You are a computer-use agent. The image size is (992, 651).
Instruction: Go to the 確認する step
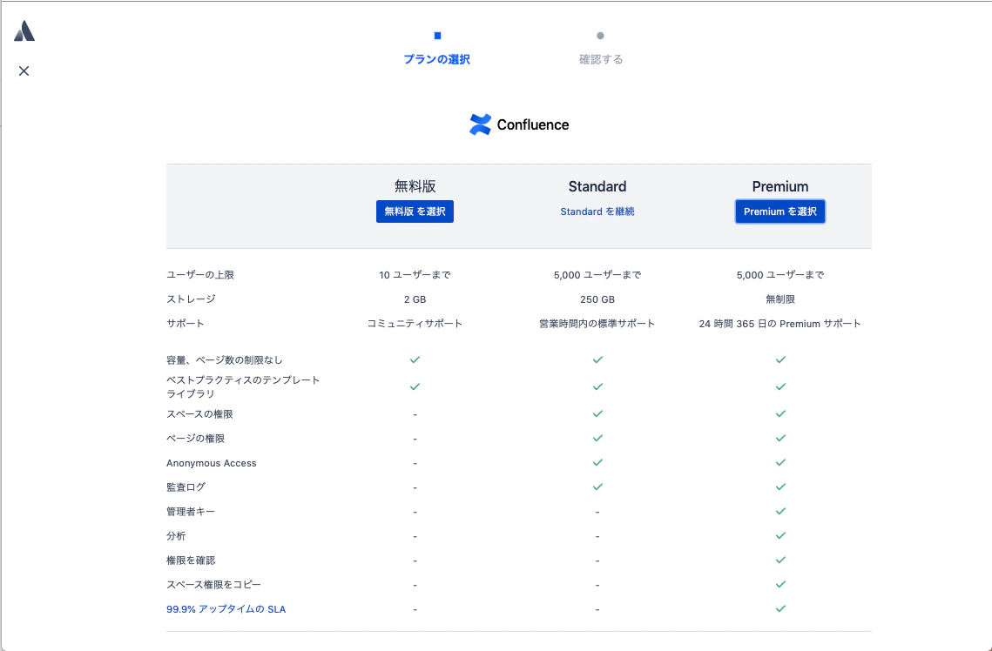[x=601, y=59]
